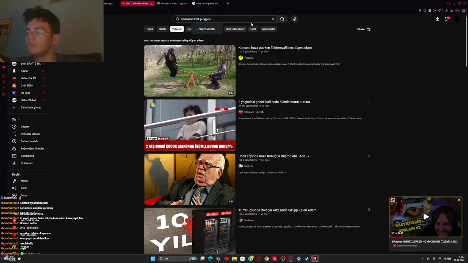Clear the YouTube search box text
This screenshot has height=263, width=468.
[x=273, y=19]
